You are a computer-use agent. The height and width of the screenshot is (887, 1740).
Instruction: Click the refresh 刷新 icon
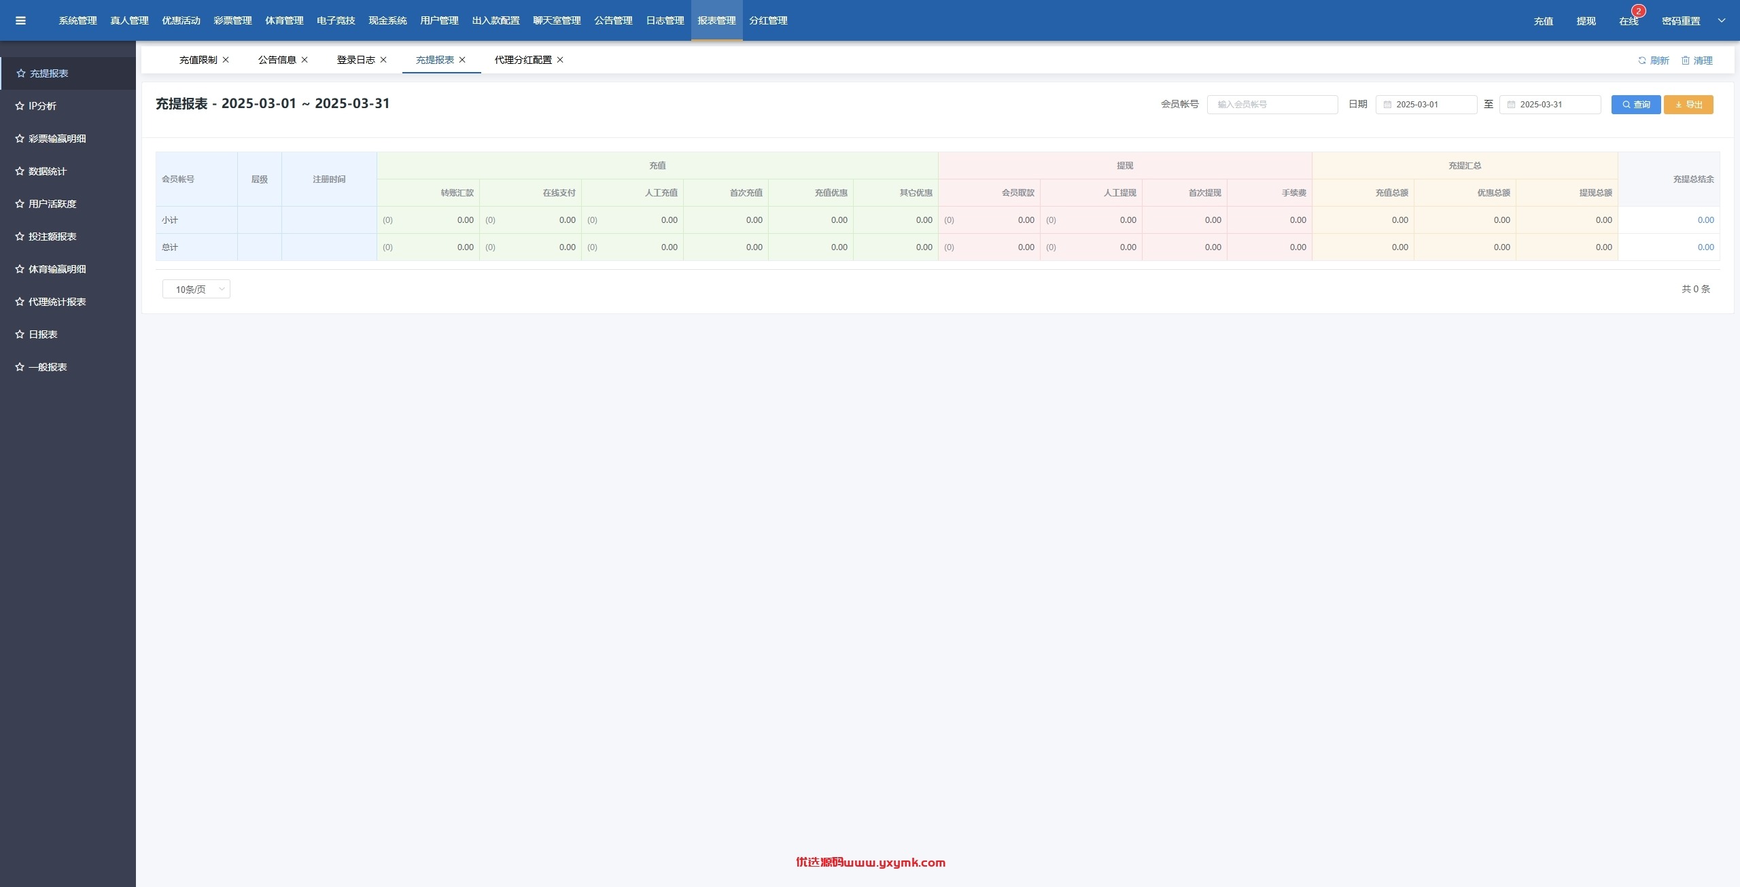1641,60
